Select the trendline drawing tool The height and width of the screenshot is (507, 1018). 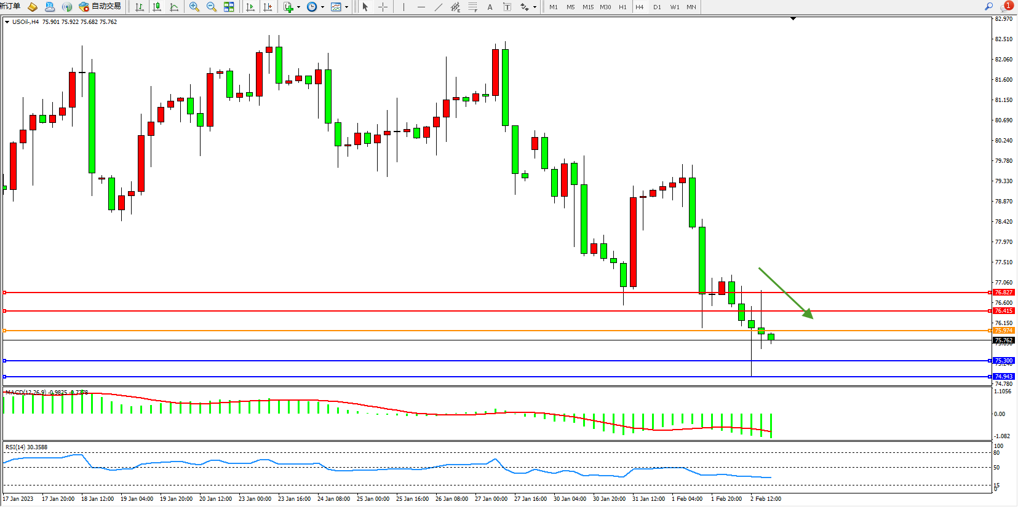tap(438, 7)
